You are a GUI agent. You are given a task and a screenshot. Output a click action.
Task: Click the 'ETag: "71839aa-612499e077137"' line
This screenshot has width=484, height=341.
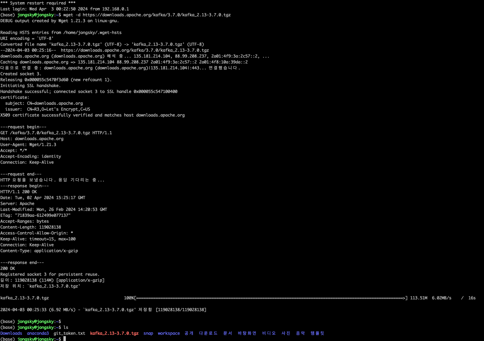(x=35, y=215)
